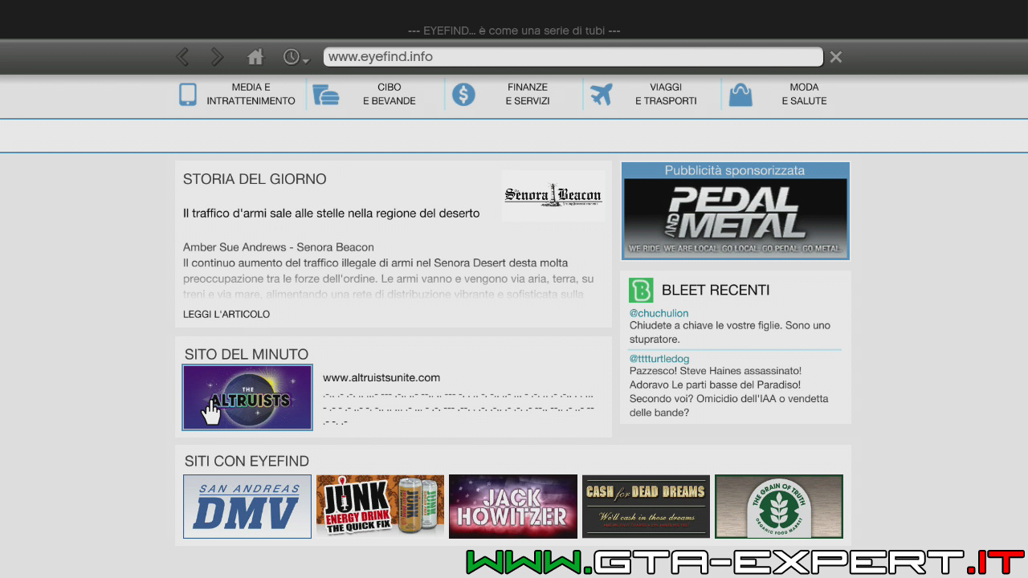The image size is (1028, 578).
Task: Click the phone icon for Media e Intrattenimento
Action: coord(188,94)
